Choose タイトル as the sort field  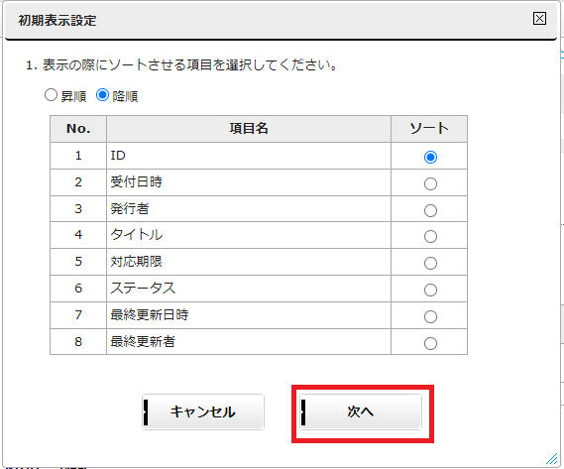(430, 236)
